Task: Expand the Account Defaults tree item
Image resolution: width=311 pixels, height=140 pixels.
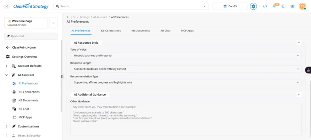Action: click(x=7, y=66)
